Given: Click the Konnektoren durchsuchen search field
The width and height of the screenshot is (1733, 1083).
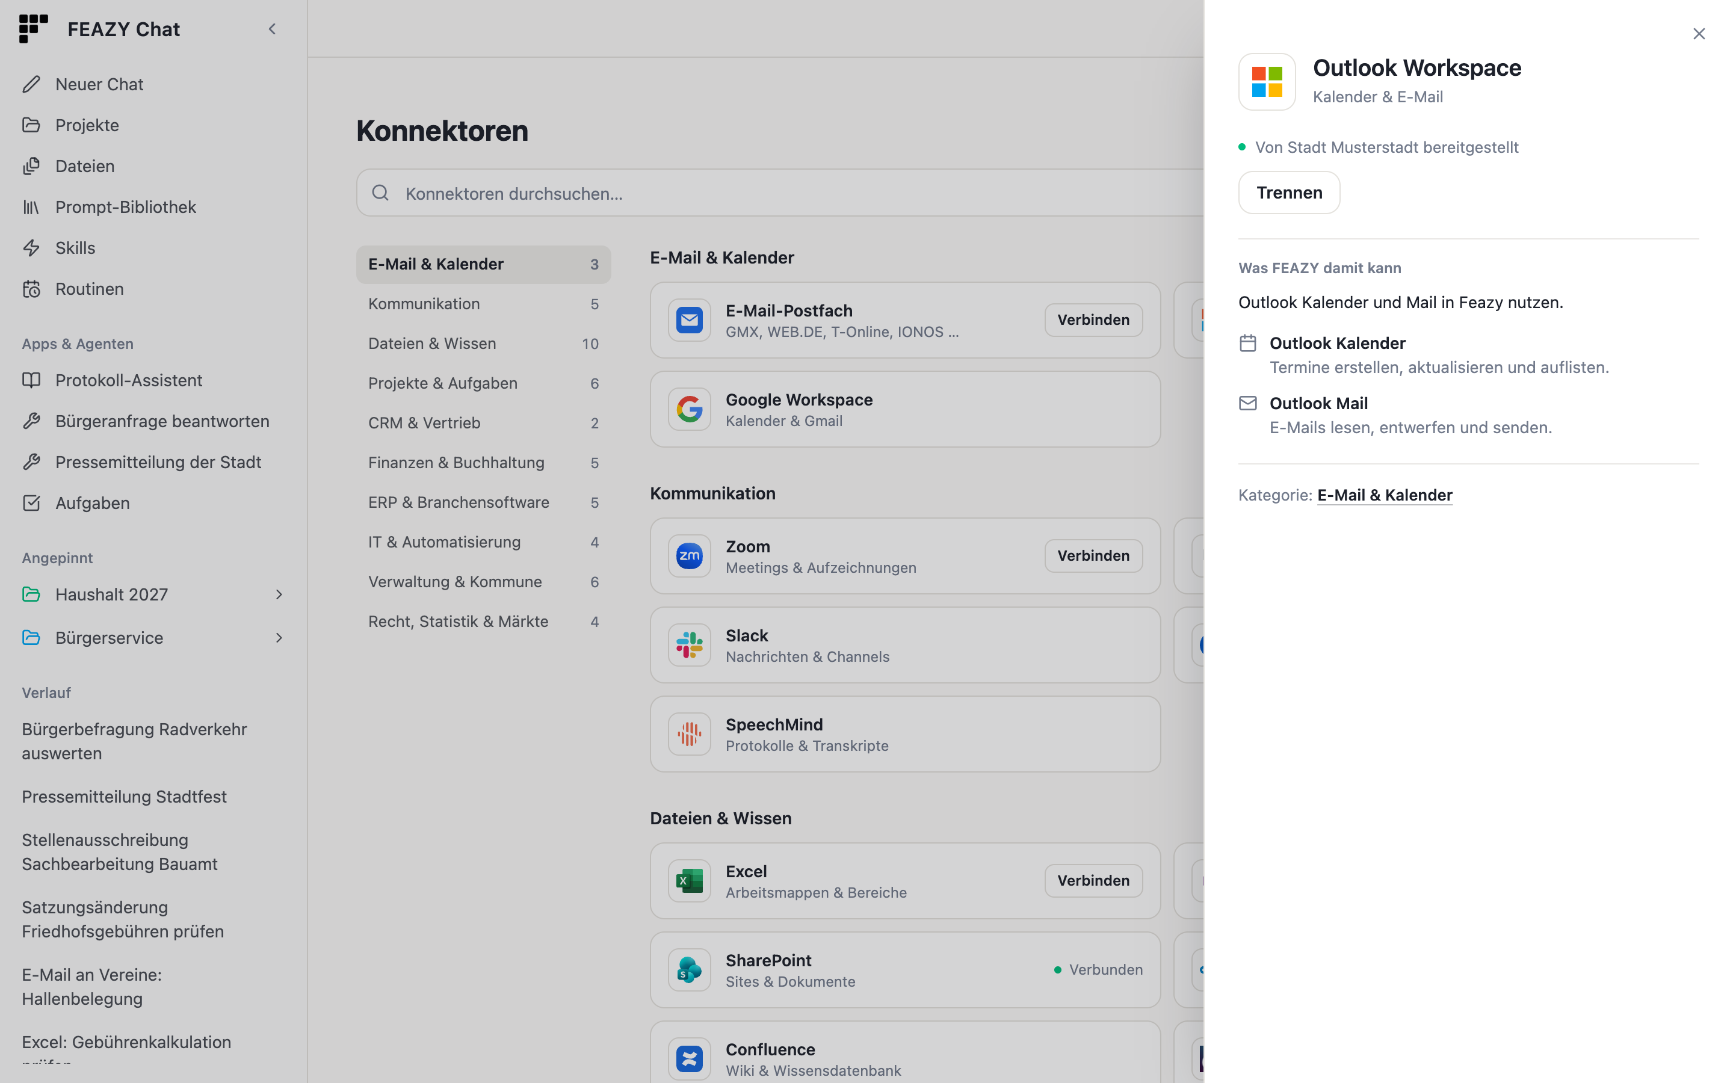Looking at the screenshot, I should [x=780, y=193].
